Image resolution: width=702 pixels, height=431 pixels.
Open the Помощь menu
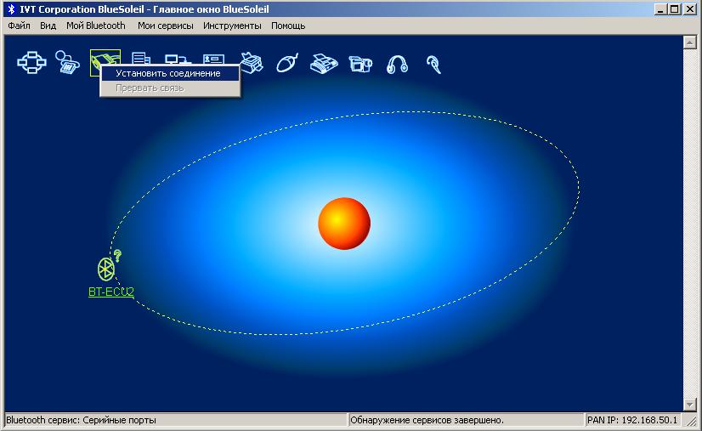pos(288,26)
